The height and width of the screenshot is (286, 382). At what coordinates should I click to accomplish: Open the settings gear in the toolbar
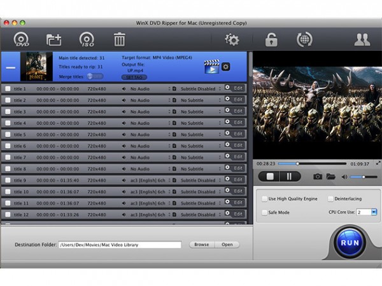[232, 39]
